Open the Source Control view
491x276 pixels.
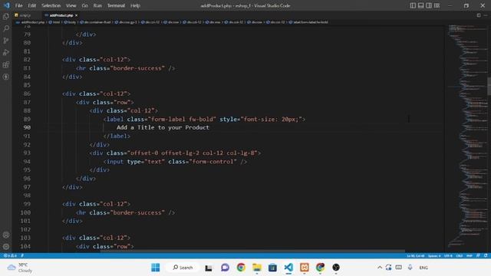coord(6,41)
